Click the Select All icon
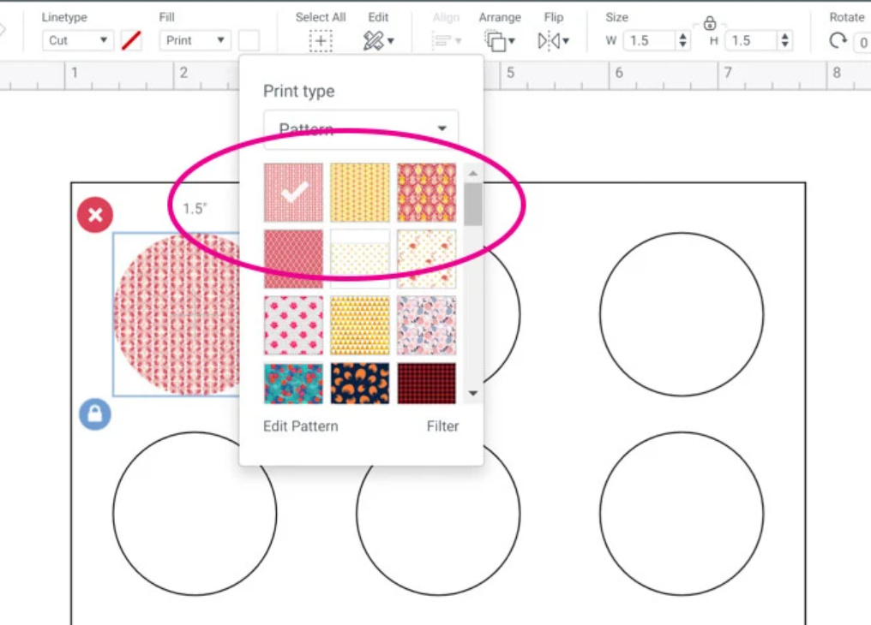Screen dimensions: 871x625 pyautogui.click(x=321, y=40)
